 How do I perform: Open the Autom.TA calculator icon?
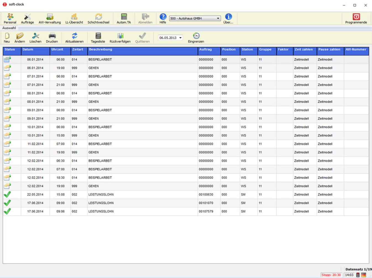[124, 17]
